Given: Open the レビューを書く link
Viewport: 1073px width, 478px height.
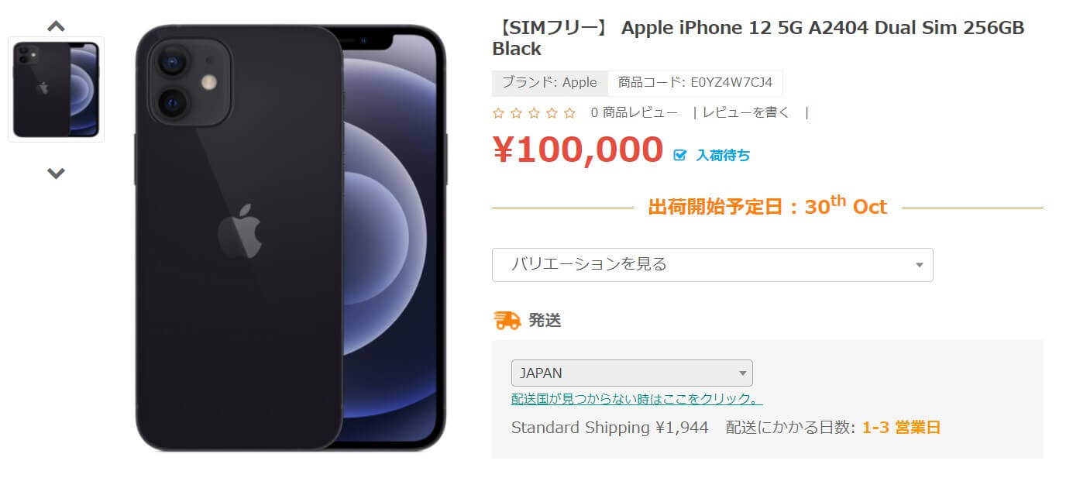Looking at the screenshot, I should point(746,113).
